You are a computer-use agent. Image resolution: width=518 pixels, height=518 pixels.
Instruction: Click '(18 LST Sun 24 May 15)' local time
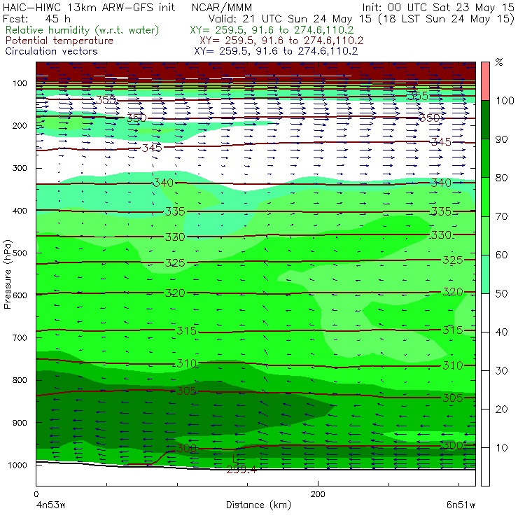(447, 19)
